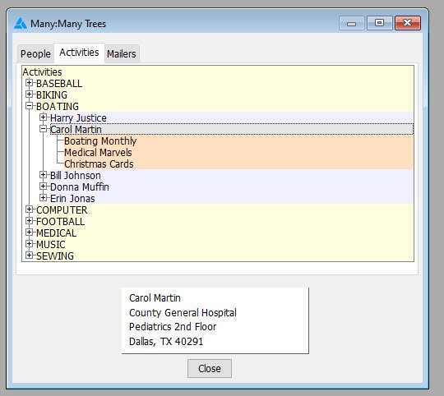Switch to the Mailers tab
This screenshot has width=444, height=396.
[x=122, y=53]
